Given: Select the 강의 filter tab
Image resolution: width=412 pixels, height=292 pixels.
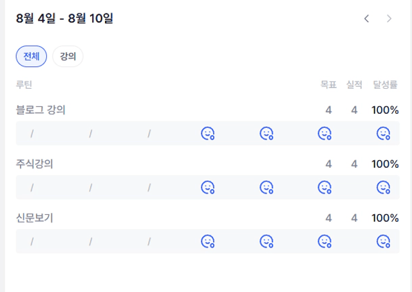Looking at the screenshot, I should pyautogui.click(x=68, y=56).
